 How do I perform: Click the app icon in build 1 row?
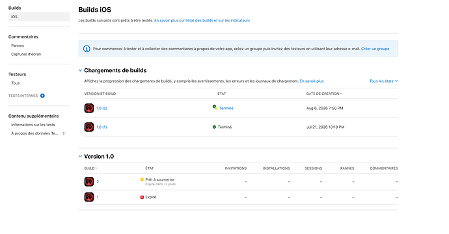89,197
